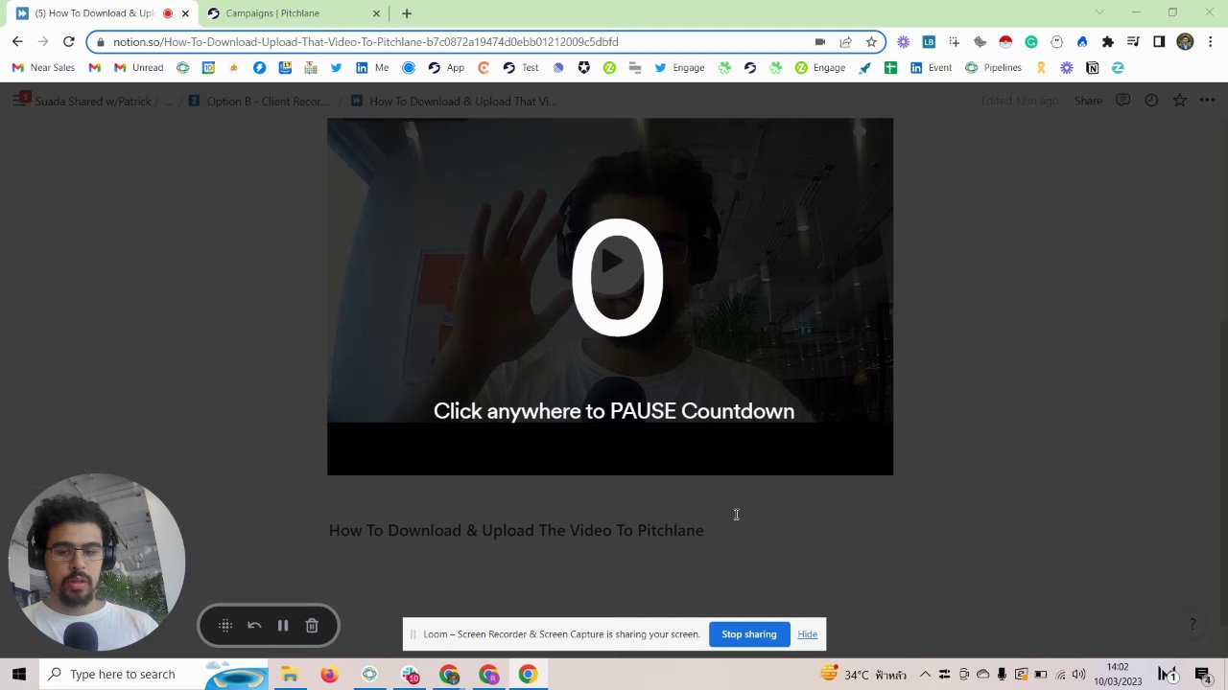Open Notion help question mark

1193,624
